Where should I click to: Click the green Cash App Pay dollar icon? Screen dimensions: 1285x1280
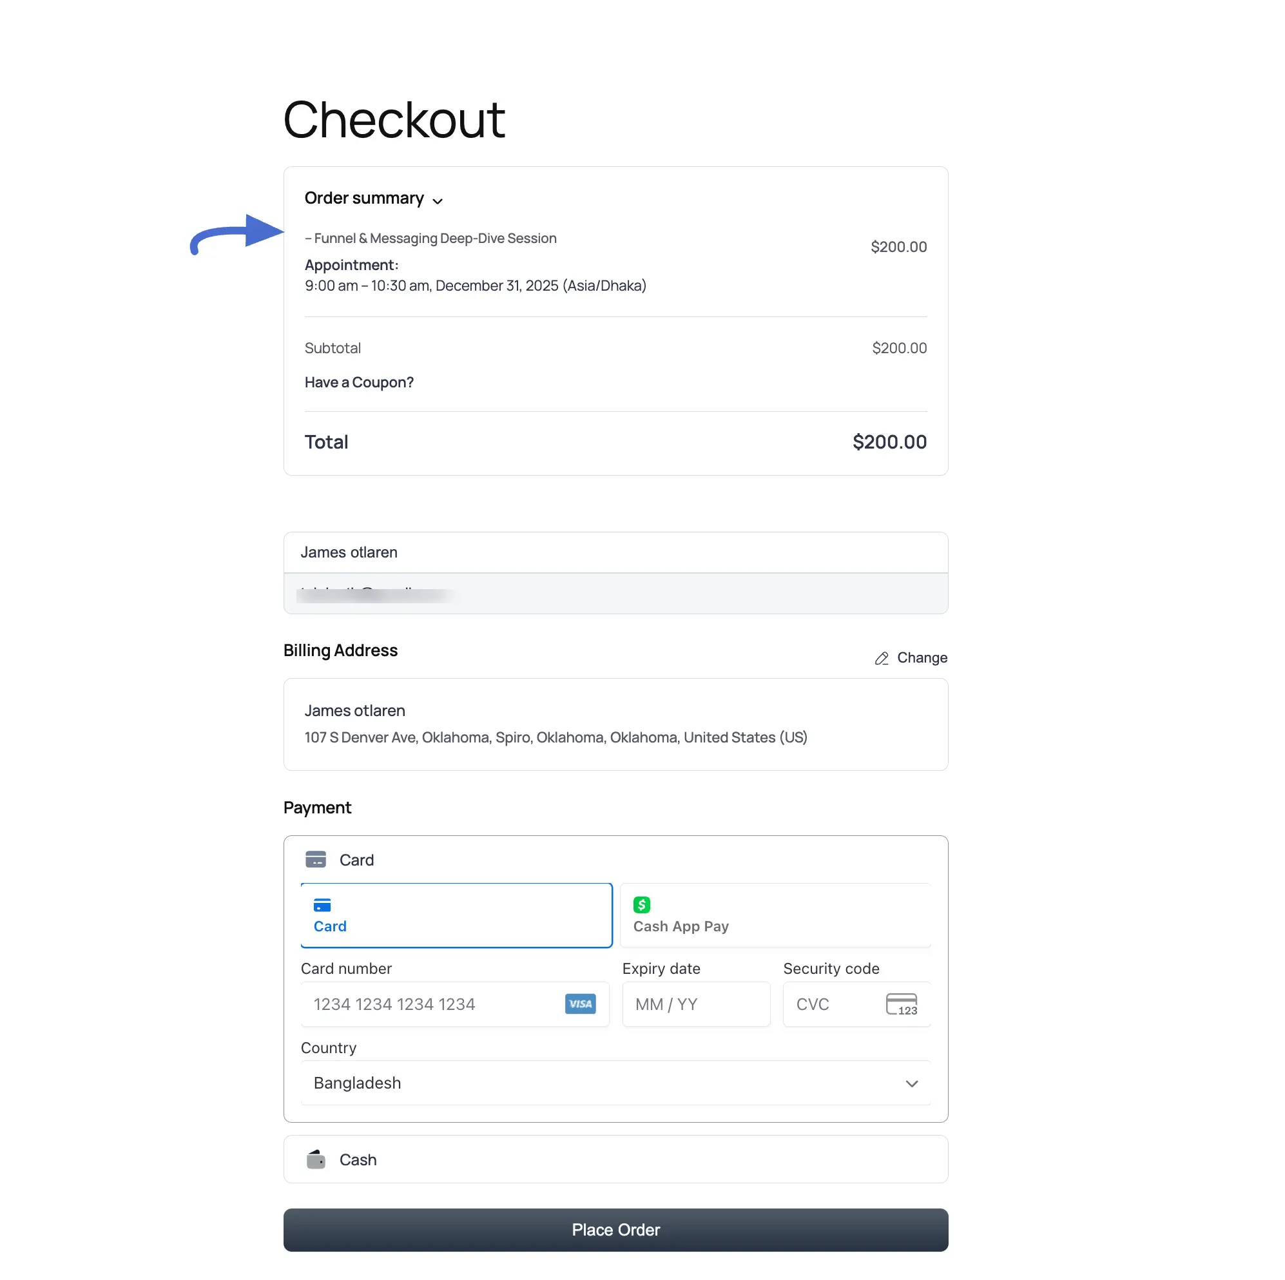[641, 904]
